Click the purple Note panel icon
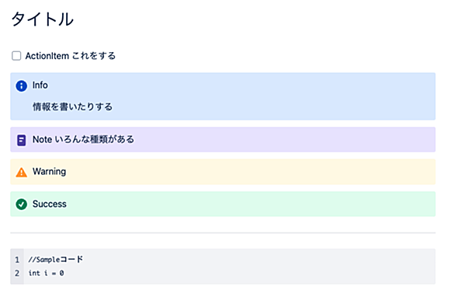The width and height of the screenshot is (455, 290). 21,140
